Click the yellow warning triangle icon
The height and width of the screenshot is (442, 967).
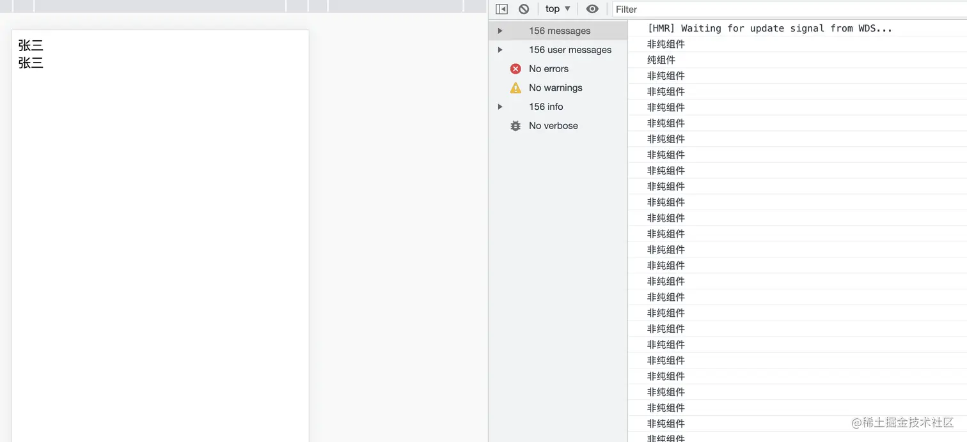coord(515,88)
